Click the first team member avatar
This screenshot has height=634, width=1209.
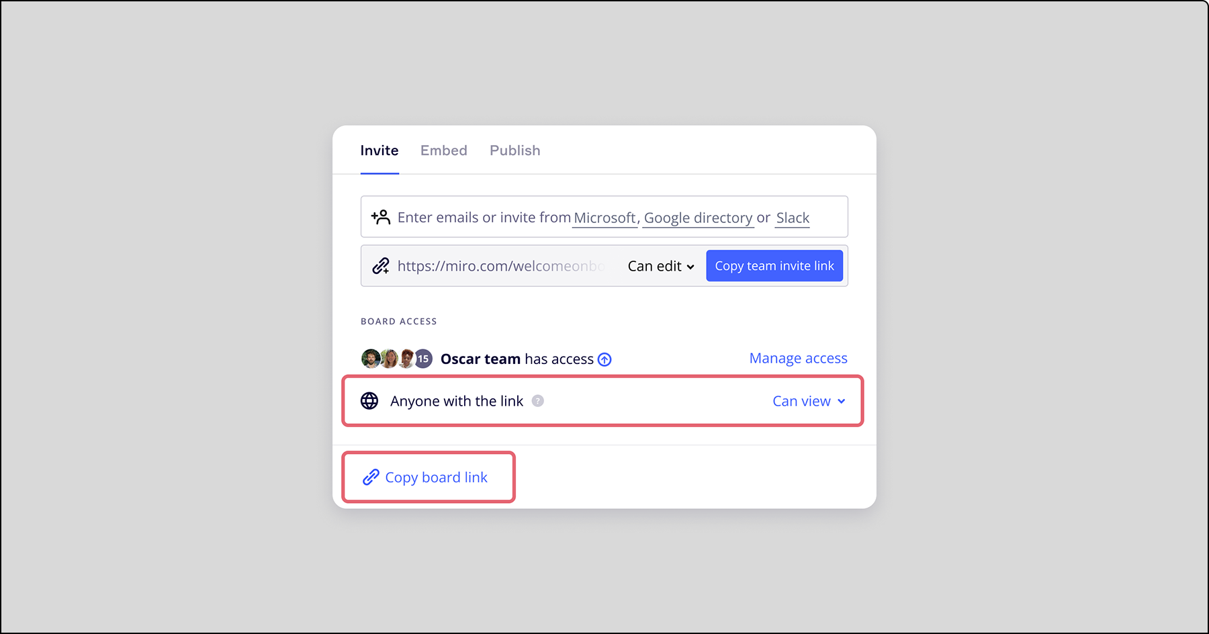pyautogui.click(x=370, y=359)
